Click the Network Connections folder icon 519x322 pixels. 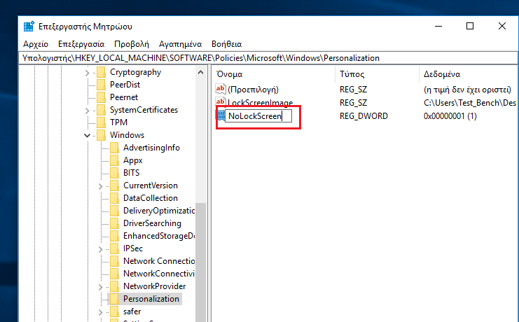[x=115, y=261]
